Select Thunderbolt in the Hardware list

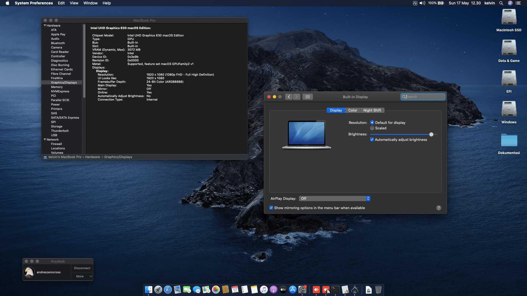(x=60, y=131)
